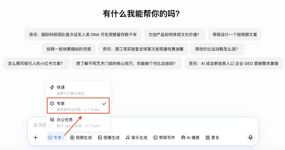Choose the 办公任务 agent mode option
This screenshot has height=150, width=285.
tap(78, 122)
